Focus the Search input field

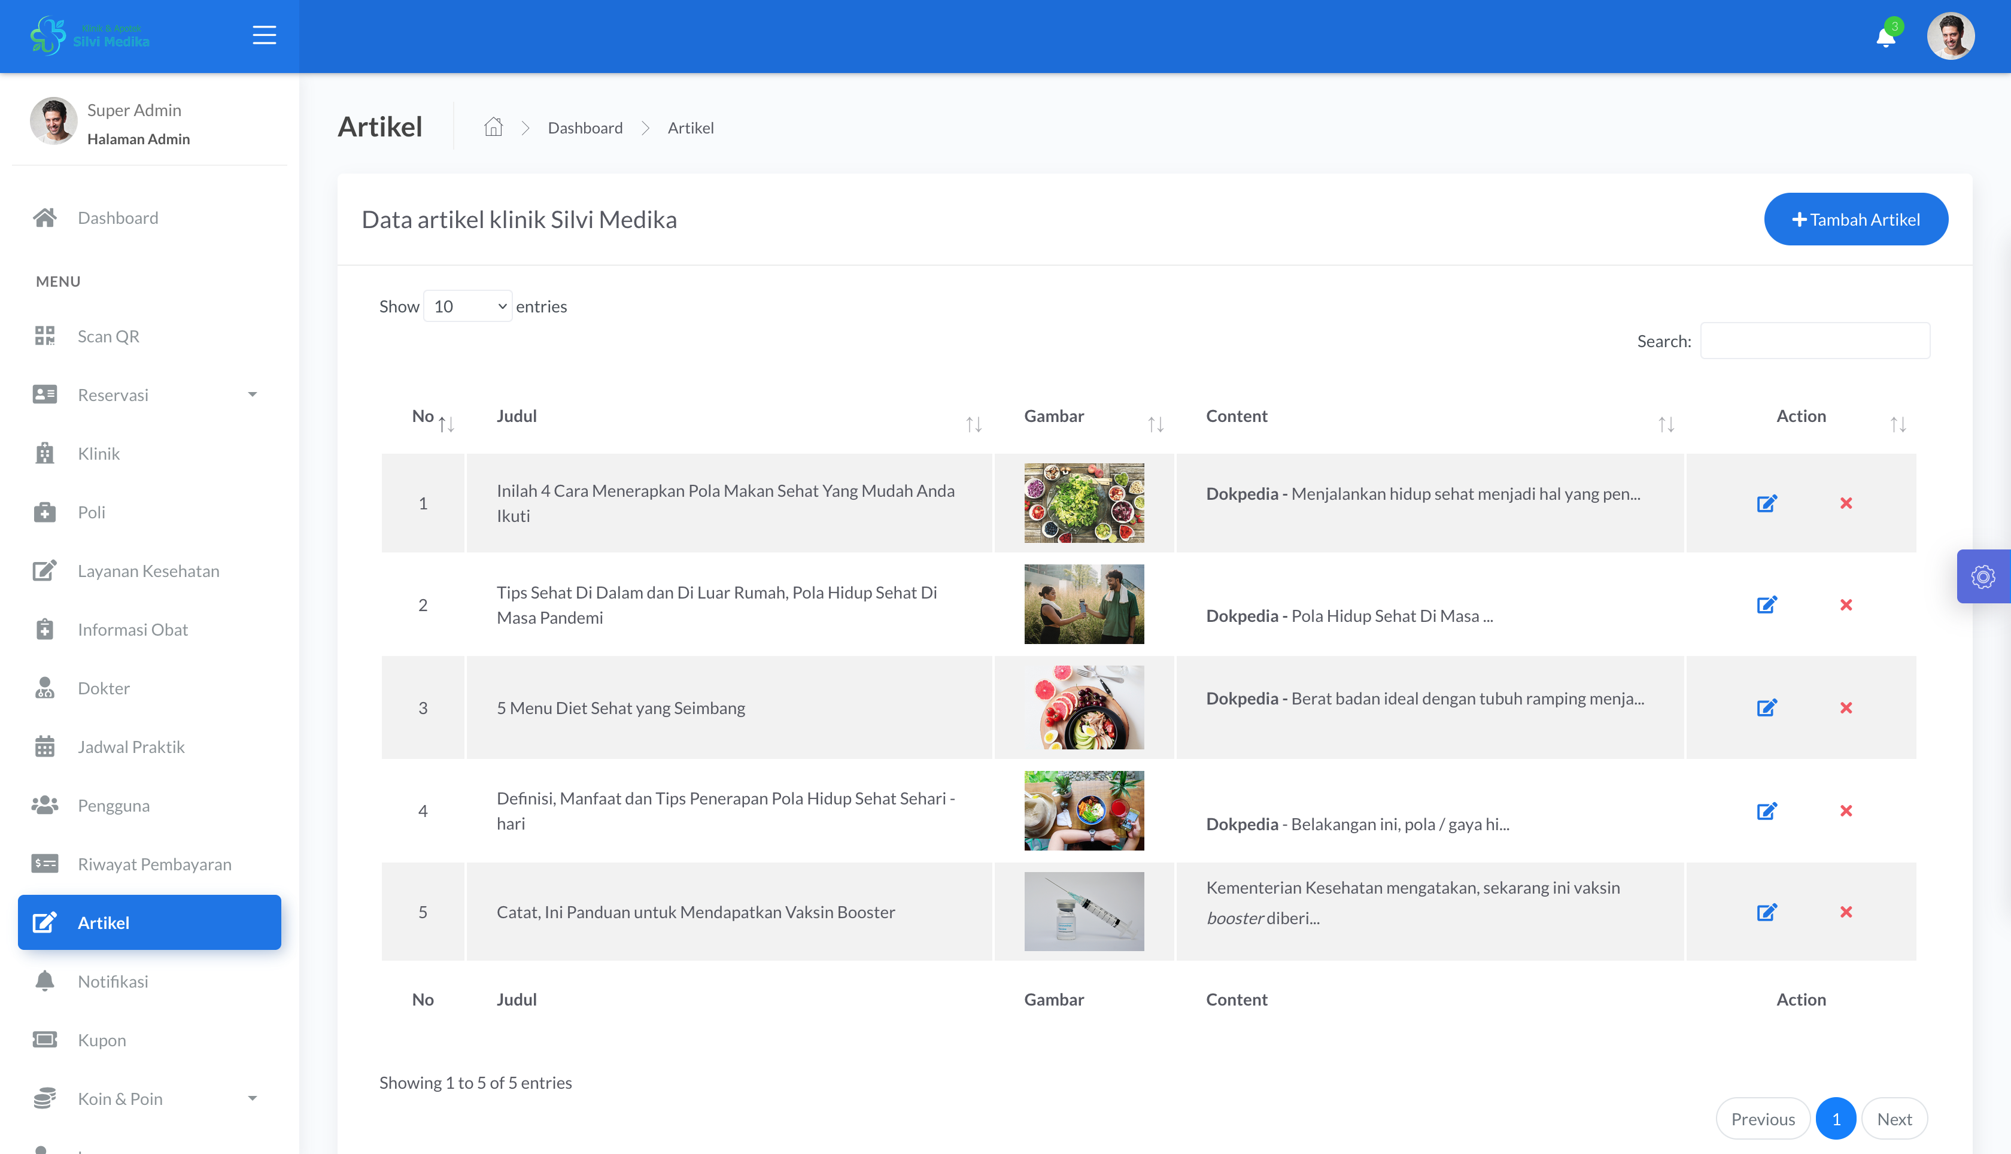[1815, 341]
